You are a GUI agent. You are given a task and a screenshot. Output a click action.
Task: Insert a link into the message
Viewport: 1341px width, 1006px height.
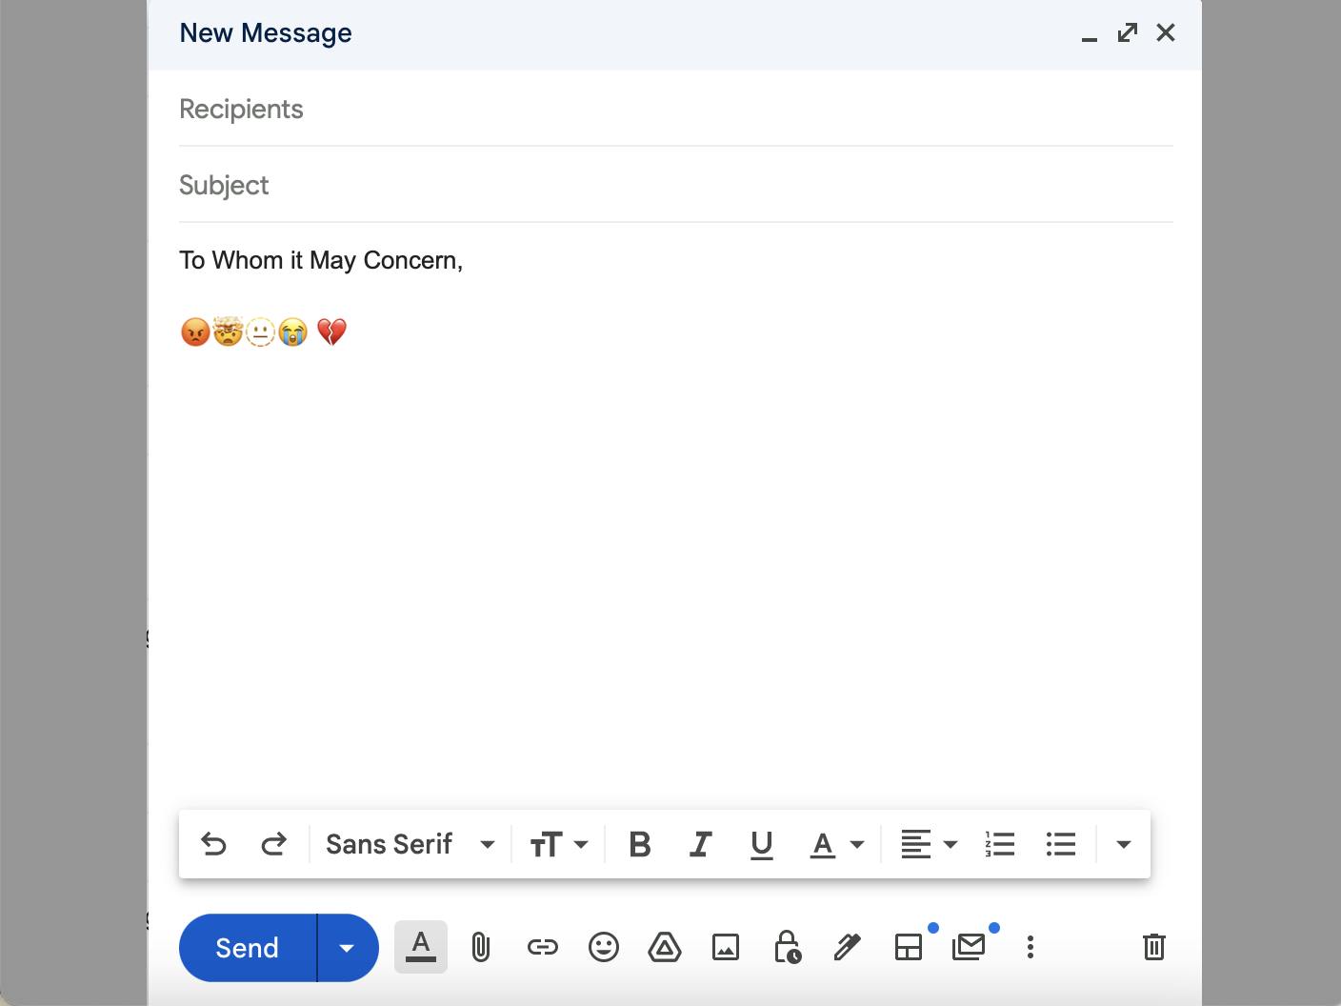[x=543, y=947]
